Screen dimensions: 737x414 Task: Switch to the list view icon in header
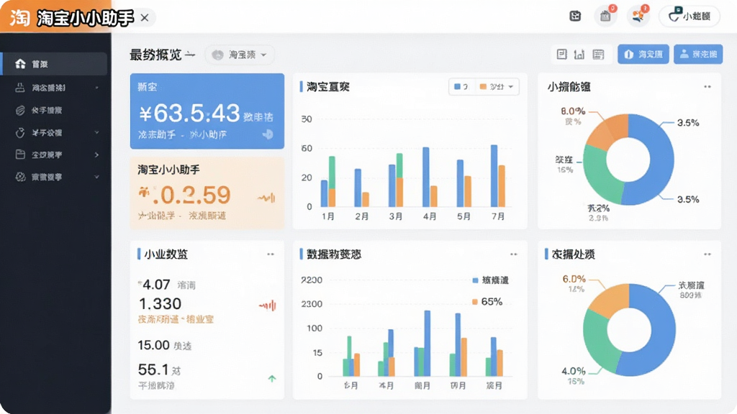(598, 55)
